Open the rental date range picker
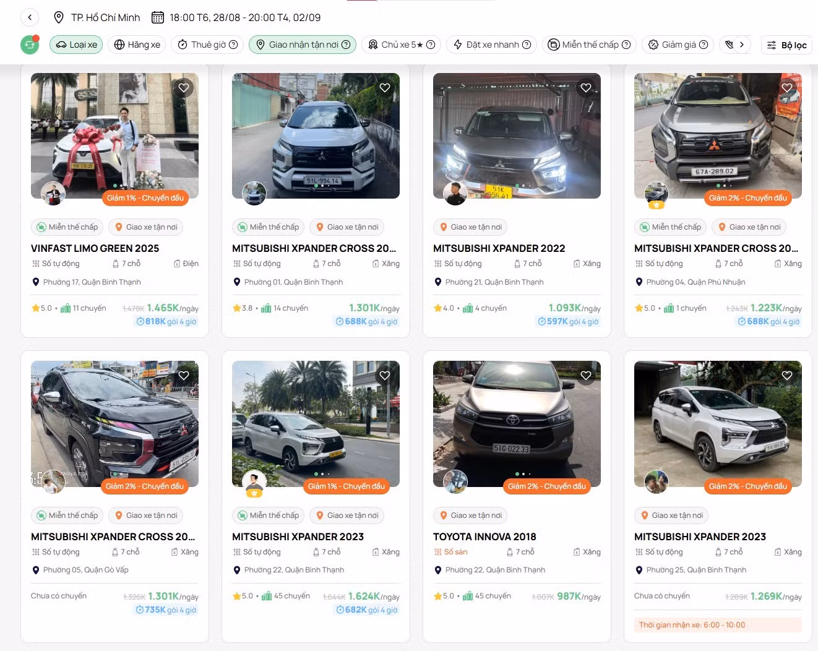 [x=236, y=17]
